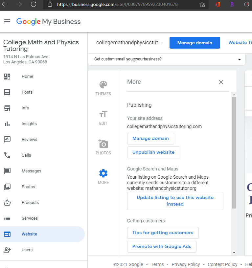252x268 pixels.
Task: Click Promote with Google Ads
Action: pos(162,246)
